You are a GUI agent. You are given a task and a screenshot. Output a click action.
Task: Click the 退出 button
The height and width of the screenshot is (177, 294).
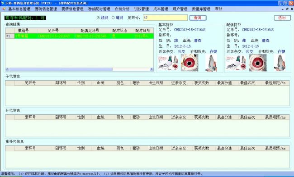282,18
